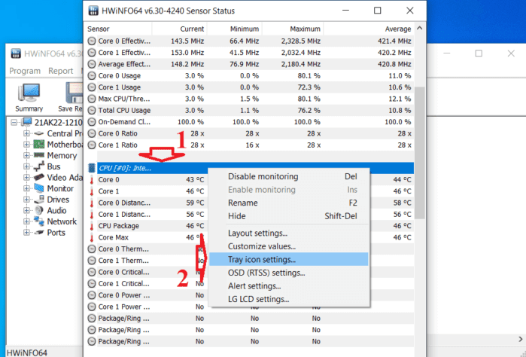Select the Central Processor chip icon
Screen dimensions: 526x357
(x=39, y=133)
